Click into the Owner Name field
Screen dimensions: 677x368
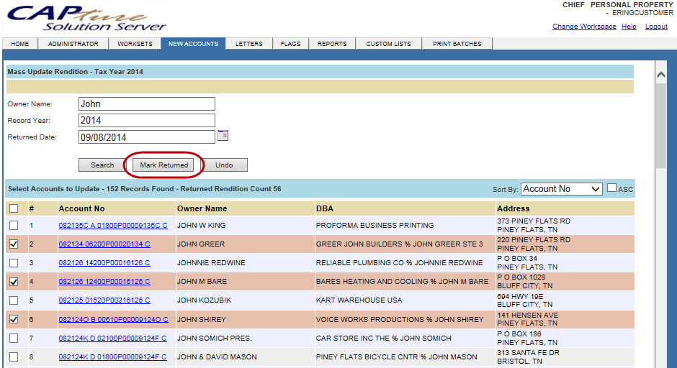(146, 104)
